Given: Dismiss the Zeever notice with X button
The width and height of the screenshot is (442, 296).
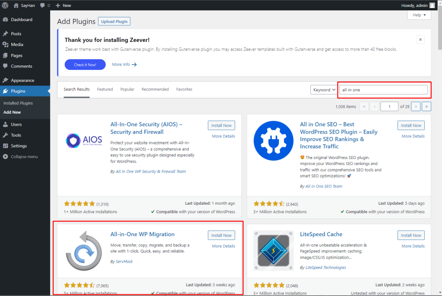Looking at the screenshot, I should (x=420, y=40).
